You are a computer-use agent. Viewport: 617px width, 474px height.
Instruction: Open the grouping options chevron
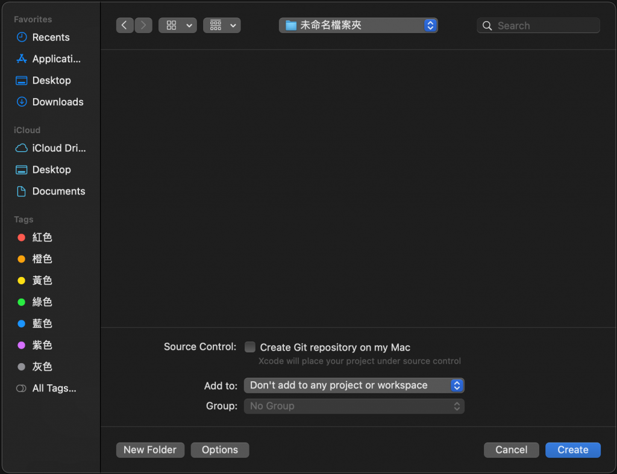(233, 25)
